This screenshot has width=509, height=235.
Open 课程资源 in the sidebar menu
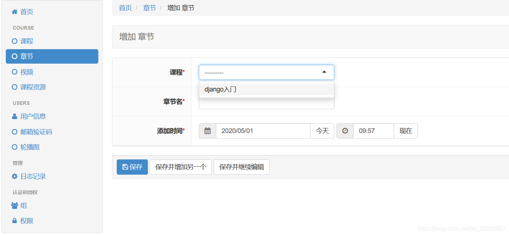click(x=33, y=87)
